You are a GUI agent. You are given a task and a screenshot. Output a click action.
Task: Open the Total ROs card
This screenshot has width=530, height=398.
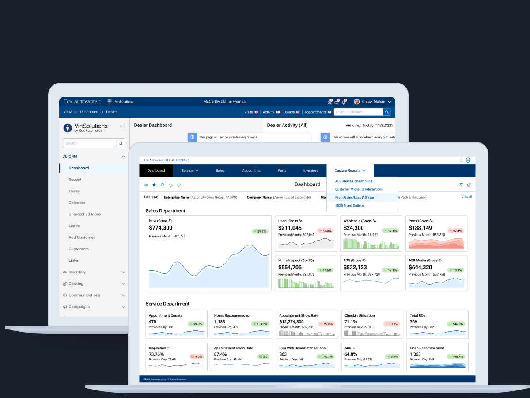tap(437, 325)
